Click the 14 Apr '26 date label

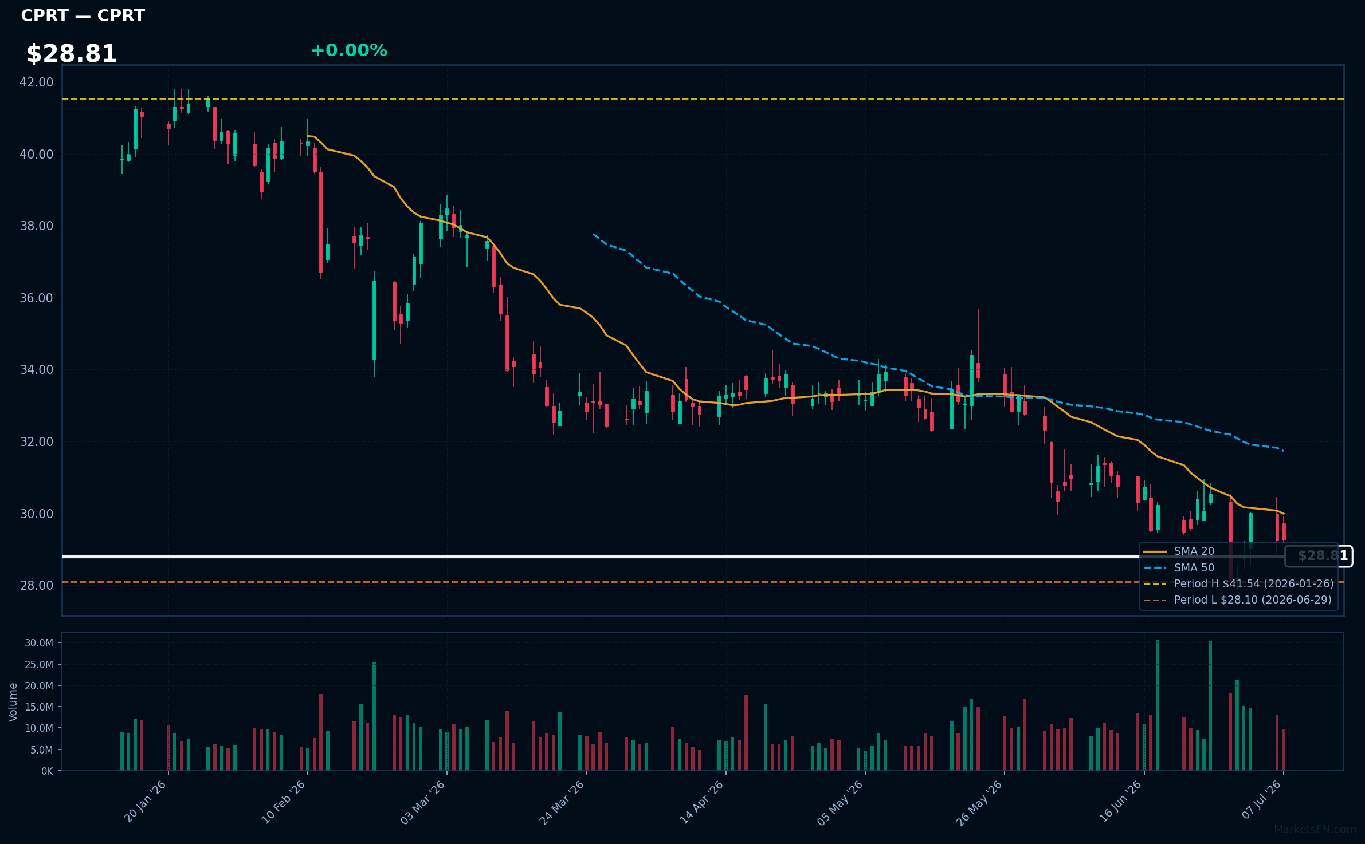pyautogui.click(x=702, y=802)
